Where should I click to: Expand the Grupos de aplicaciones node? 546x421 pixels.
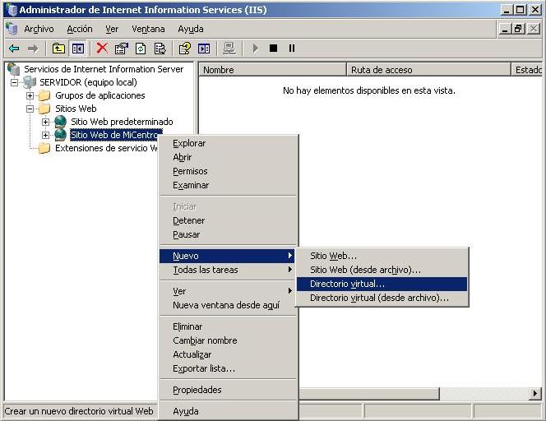coord(30,95)
